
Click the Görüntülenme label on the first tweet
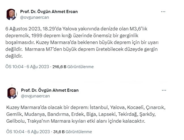tap(81, 67)
